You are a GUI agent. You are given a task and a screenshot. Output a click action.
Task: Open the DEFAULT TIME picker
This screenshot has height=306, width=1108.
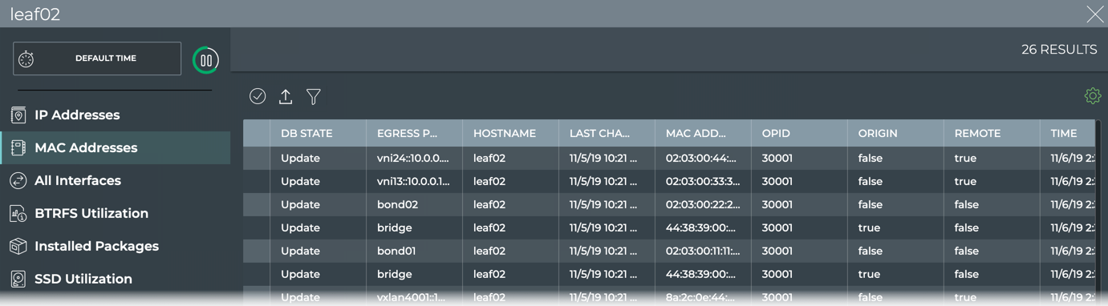(x=97, y=58)
